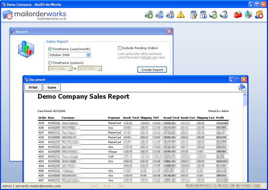Click the Create Report button
Viewport: 268px width, 190px height.
tap(152, 70)
